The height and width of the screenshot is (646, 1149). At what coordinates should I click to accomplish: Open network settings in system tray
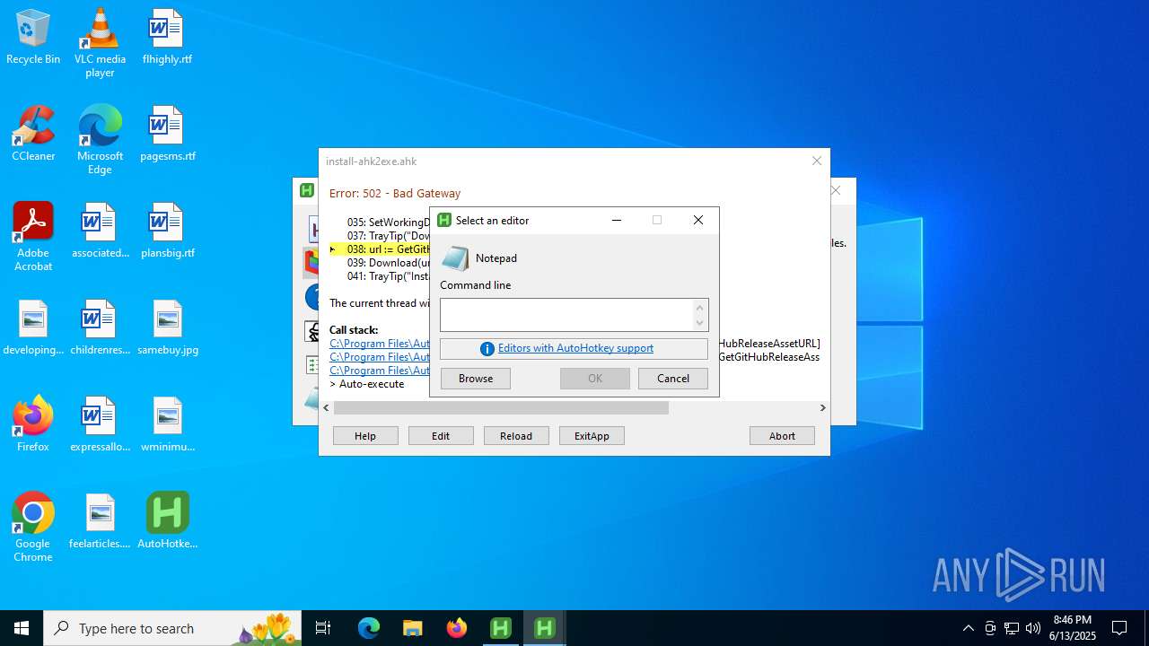[x=1012, y=628]
